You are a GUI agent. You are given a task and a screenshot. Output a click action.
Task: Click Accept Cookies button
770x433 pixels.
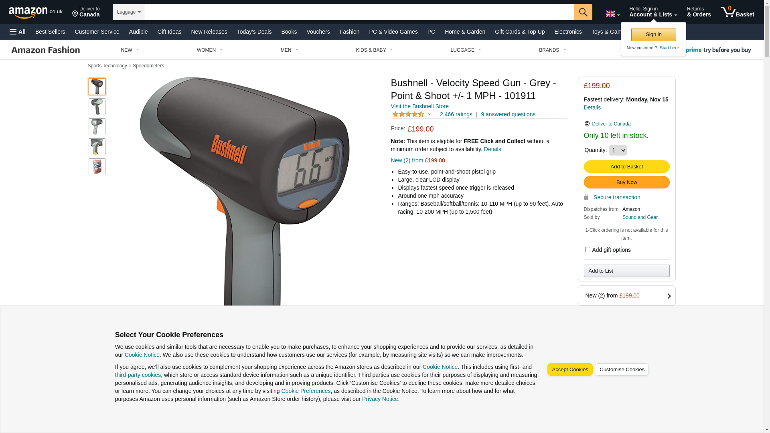coord(570,370)
